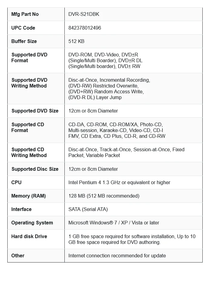Select the UPC number 842378012496
Image resolution: width=210 pixels, height=286 pixels.
point(85,28)
